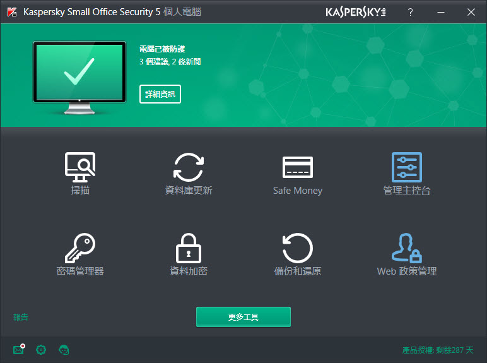487x363 pixels.
Task: Close the Kaspersky window
Action: [471, 12]
